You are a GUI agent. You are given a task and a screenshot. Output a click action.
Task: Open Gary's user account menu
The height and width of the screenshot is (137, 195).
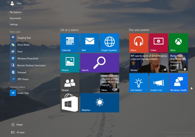tap(16, 3)
